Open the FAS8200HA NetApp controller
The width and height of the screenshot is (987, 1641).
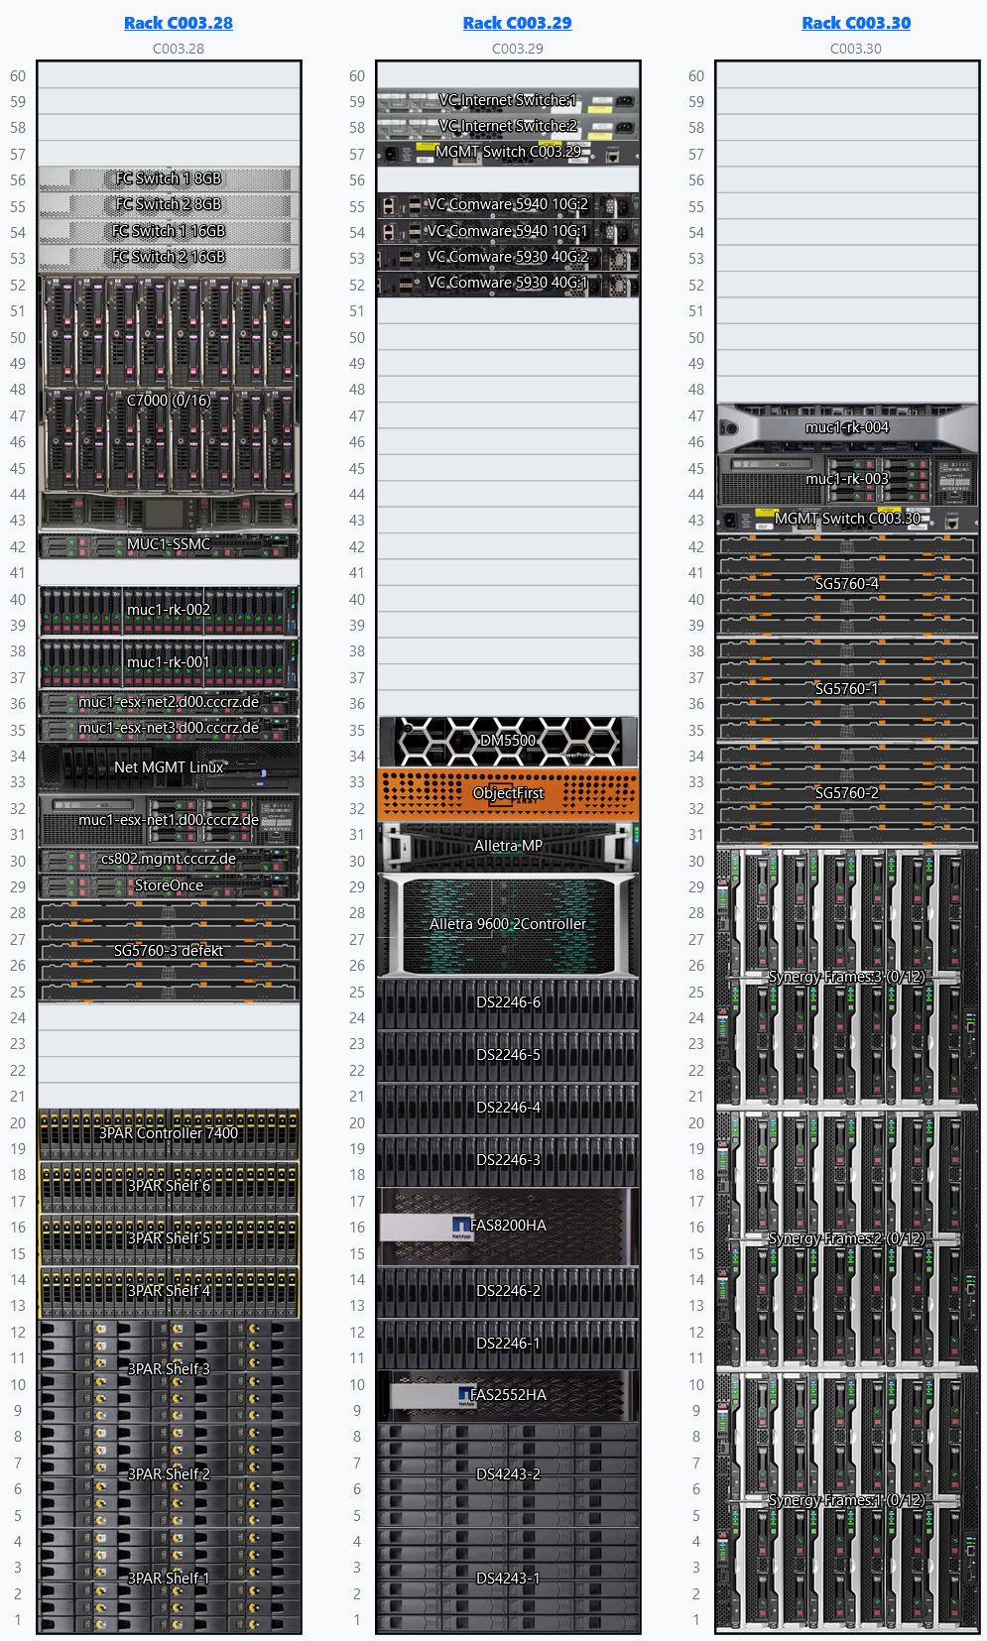coord(508,1227)
